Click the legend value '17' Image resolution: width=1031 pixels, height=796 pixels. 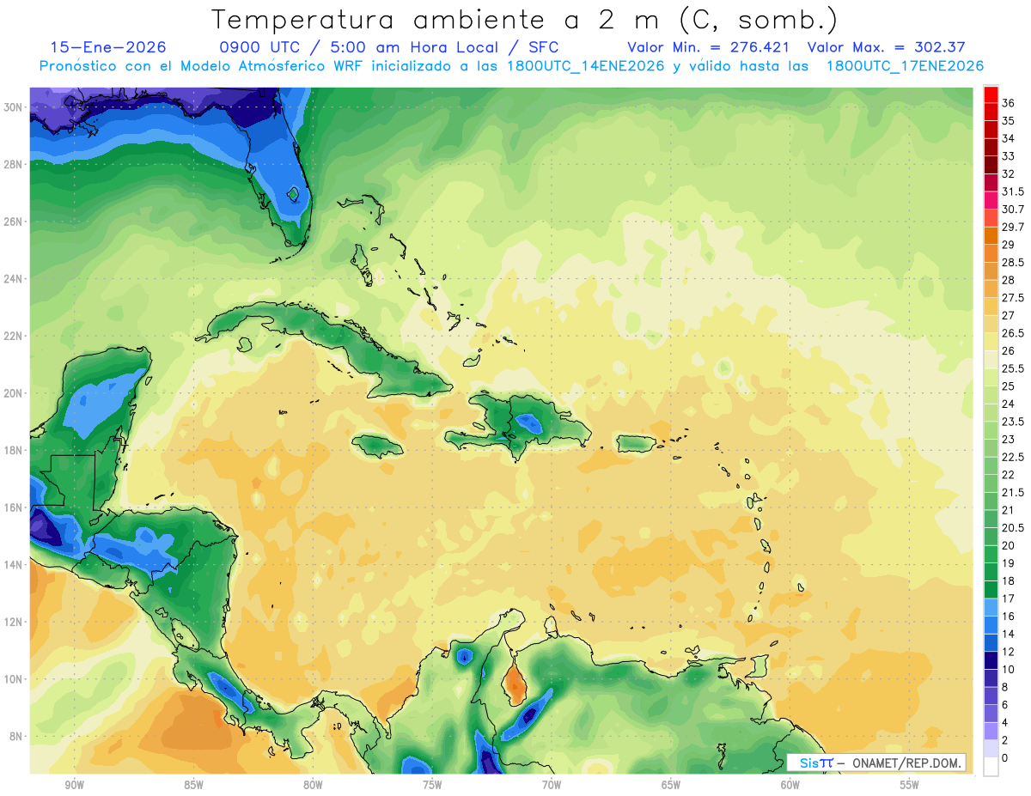[1009, 599]
